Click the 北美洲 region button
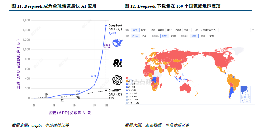Image resolution: width=262 pixels, height=134 pixels. pos(152,30)
